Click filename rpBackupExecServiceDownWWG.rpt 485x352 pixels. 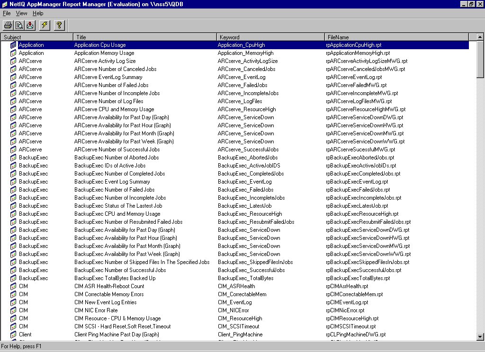point(368,254)
